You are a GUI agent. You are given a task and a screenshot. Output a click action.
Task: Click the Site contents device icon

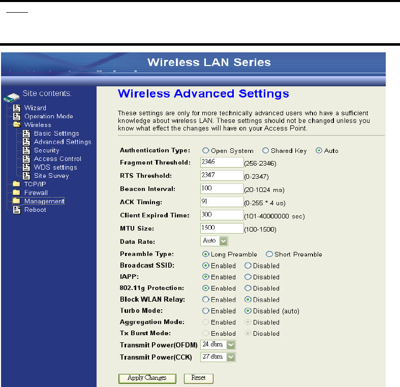pyautogui.click(x=12, y=98)
